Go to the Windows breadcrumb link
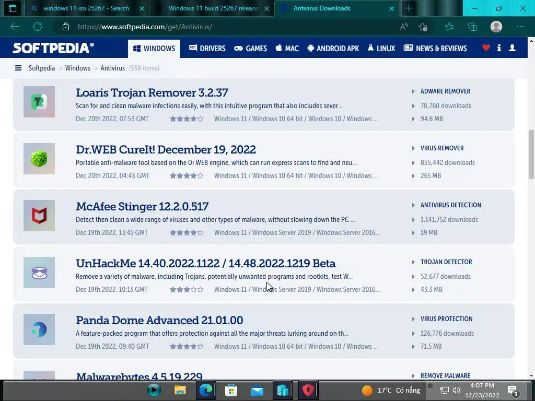 [x=78, y=68]
